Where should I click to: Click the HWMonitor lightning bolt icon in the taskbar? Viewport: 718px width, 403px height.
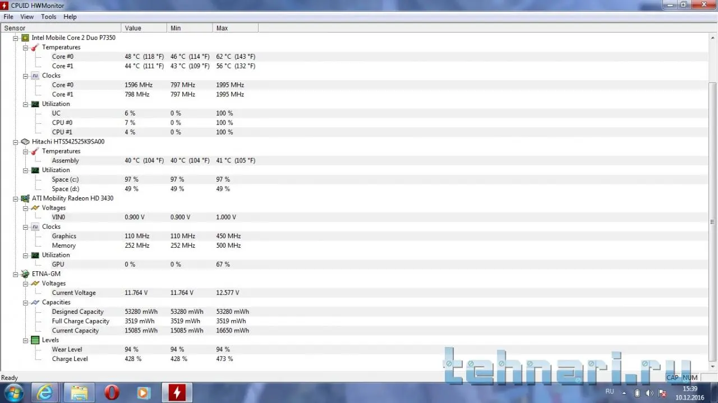(x=177, y=392)
